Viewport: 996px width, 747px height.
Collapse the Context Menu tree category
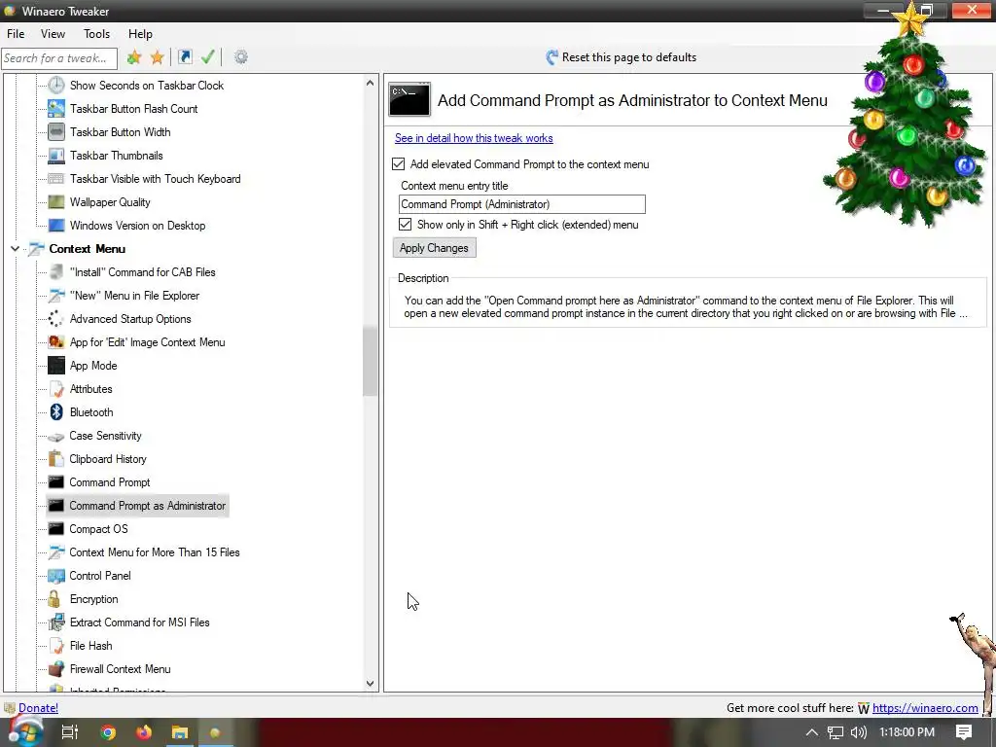16,249
